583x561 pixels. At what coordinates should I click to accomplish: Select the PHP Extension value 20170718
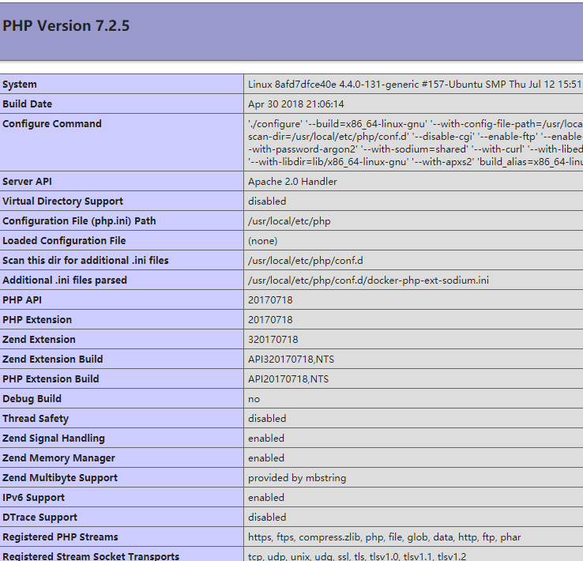click(270, 320)
